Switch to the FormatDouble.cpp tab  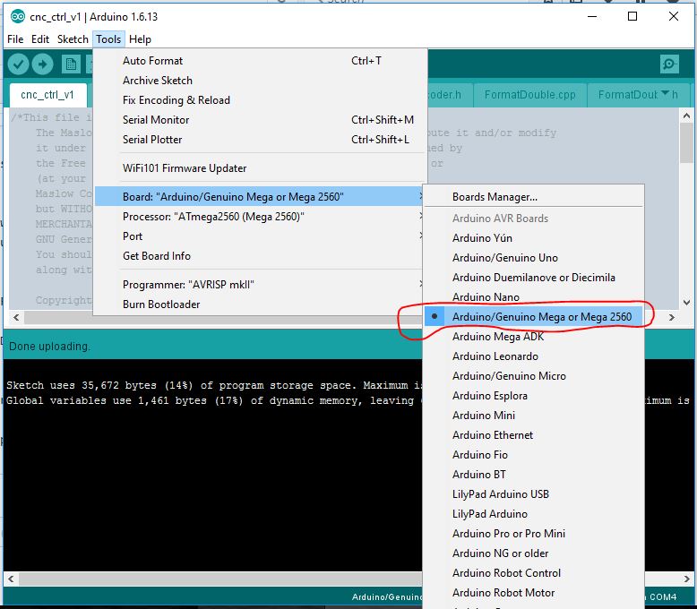tap(529, 95)
